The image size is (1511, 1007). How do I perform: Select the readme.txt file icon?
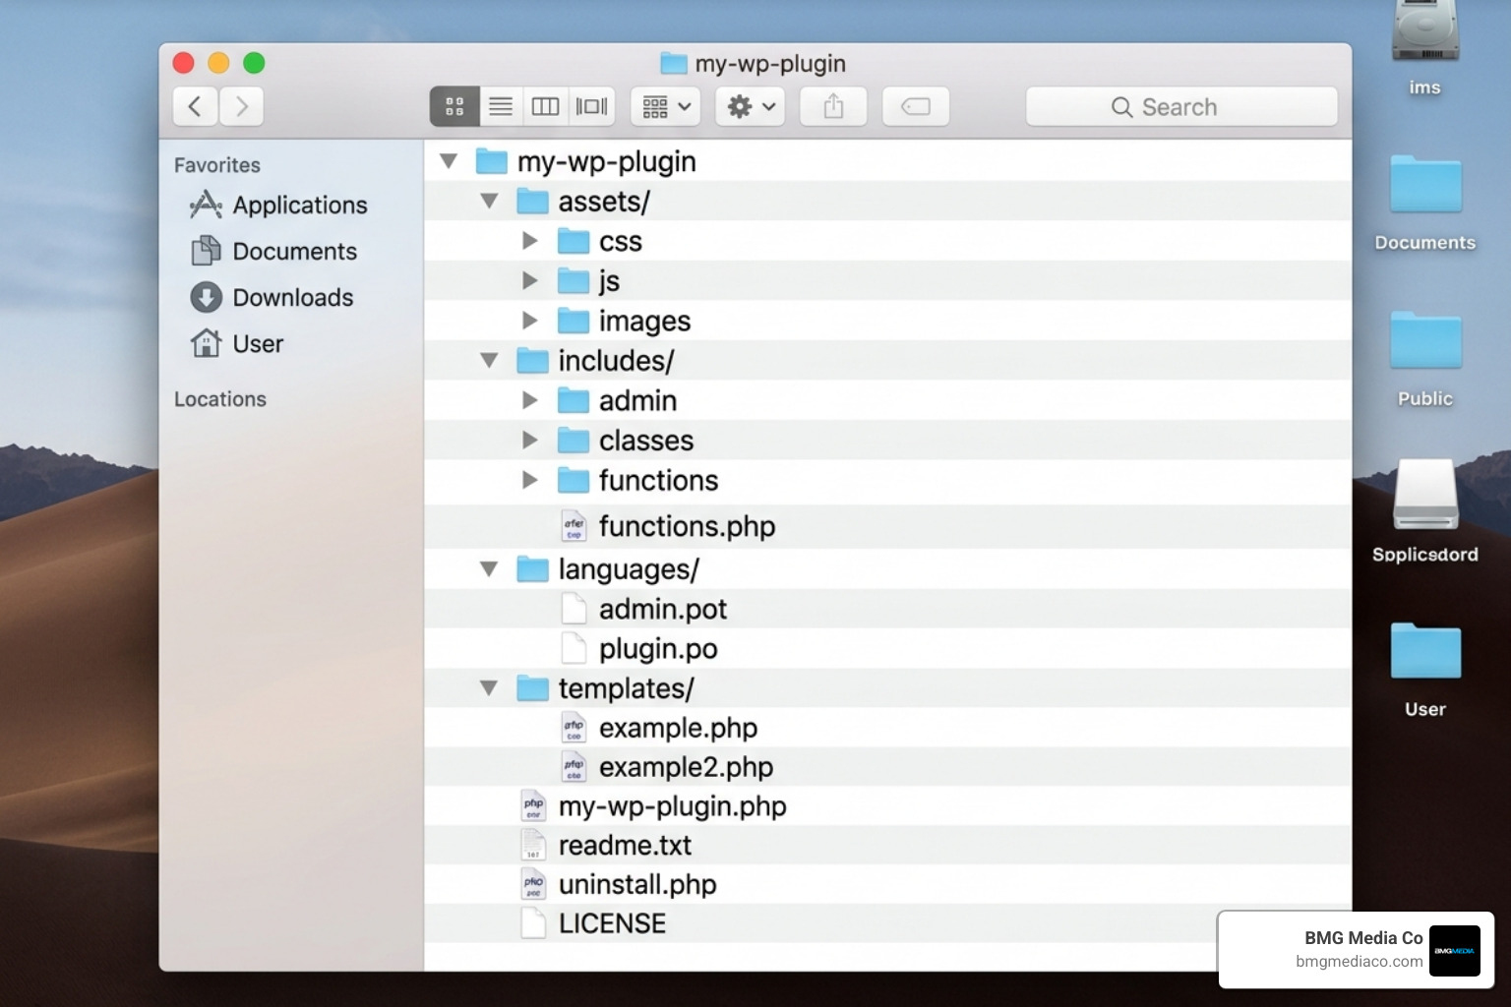pyautogui.click(x=533, y=845)
